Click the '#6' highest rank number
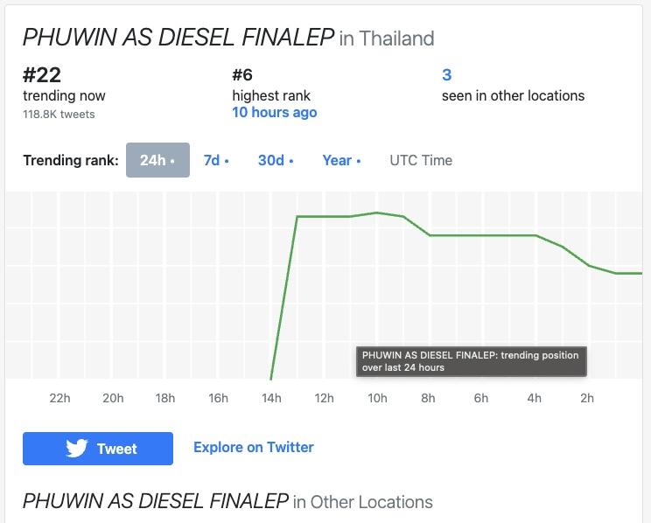Image resolution: width=651 pixels, height=523 pixels. click(243, 74)
